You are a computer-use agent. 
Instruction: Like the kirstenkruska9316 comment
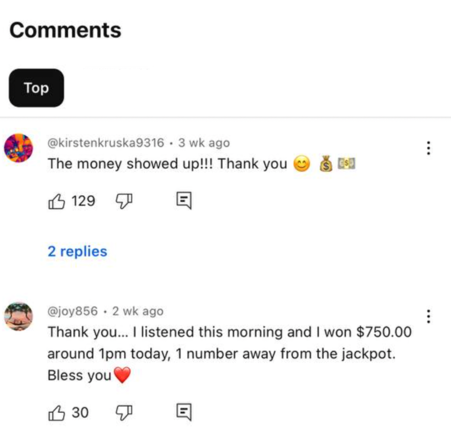pos(57,201)
